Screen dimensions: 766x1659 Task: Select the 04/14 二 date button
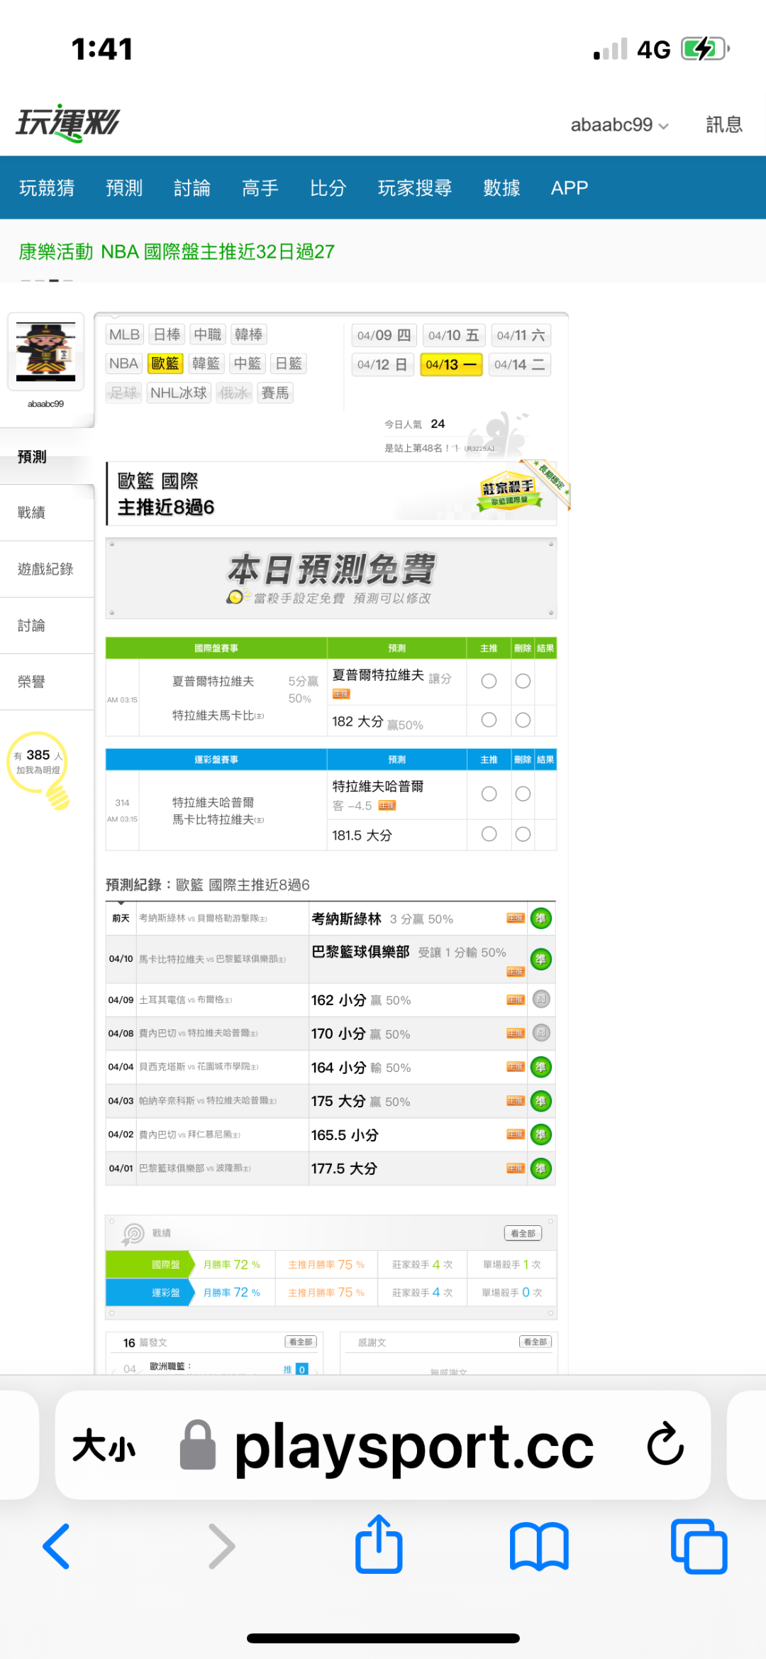(520, 365)
